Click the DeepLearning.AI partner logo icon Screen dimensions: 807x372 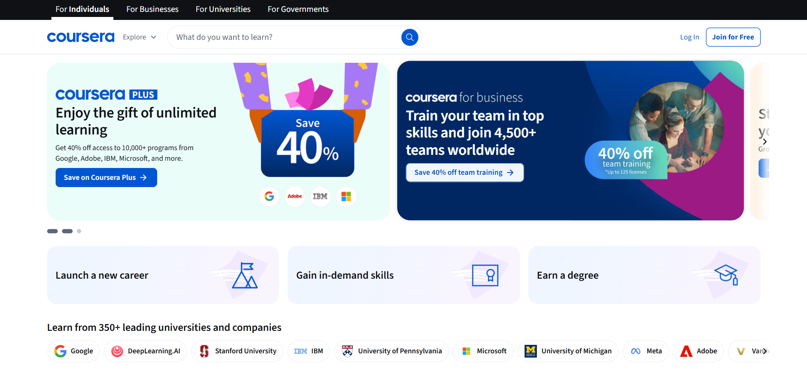[117, 351]
